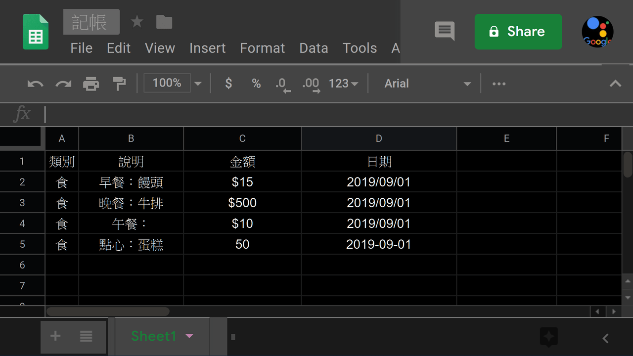Select cell with 類別
The image size is (633, 356).
coord(62,161)
